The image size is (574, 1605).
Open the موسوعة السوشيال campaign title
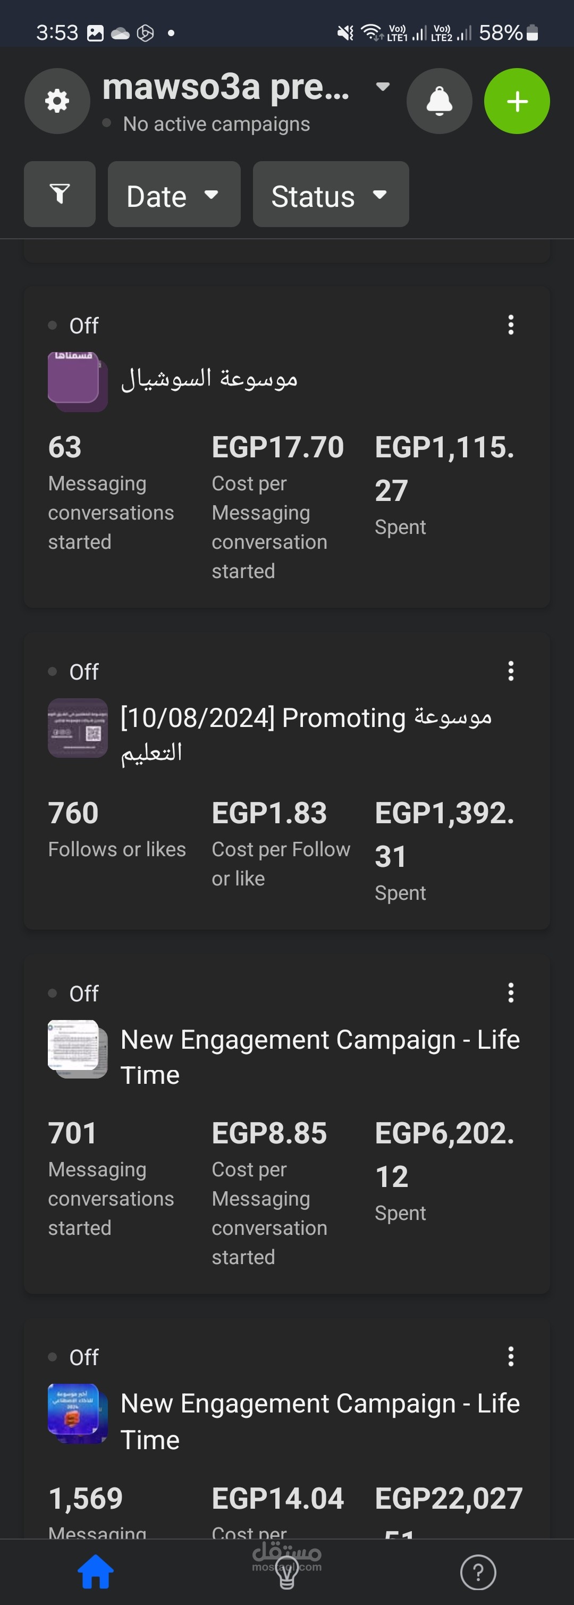tap(209, 379)
